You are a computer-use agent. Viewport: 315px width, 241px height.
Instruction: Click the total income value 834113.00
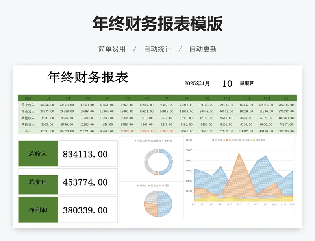pos(85,154)
